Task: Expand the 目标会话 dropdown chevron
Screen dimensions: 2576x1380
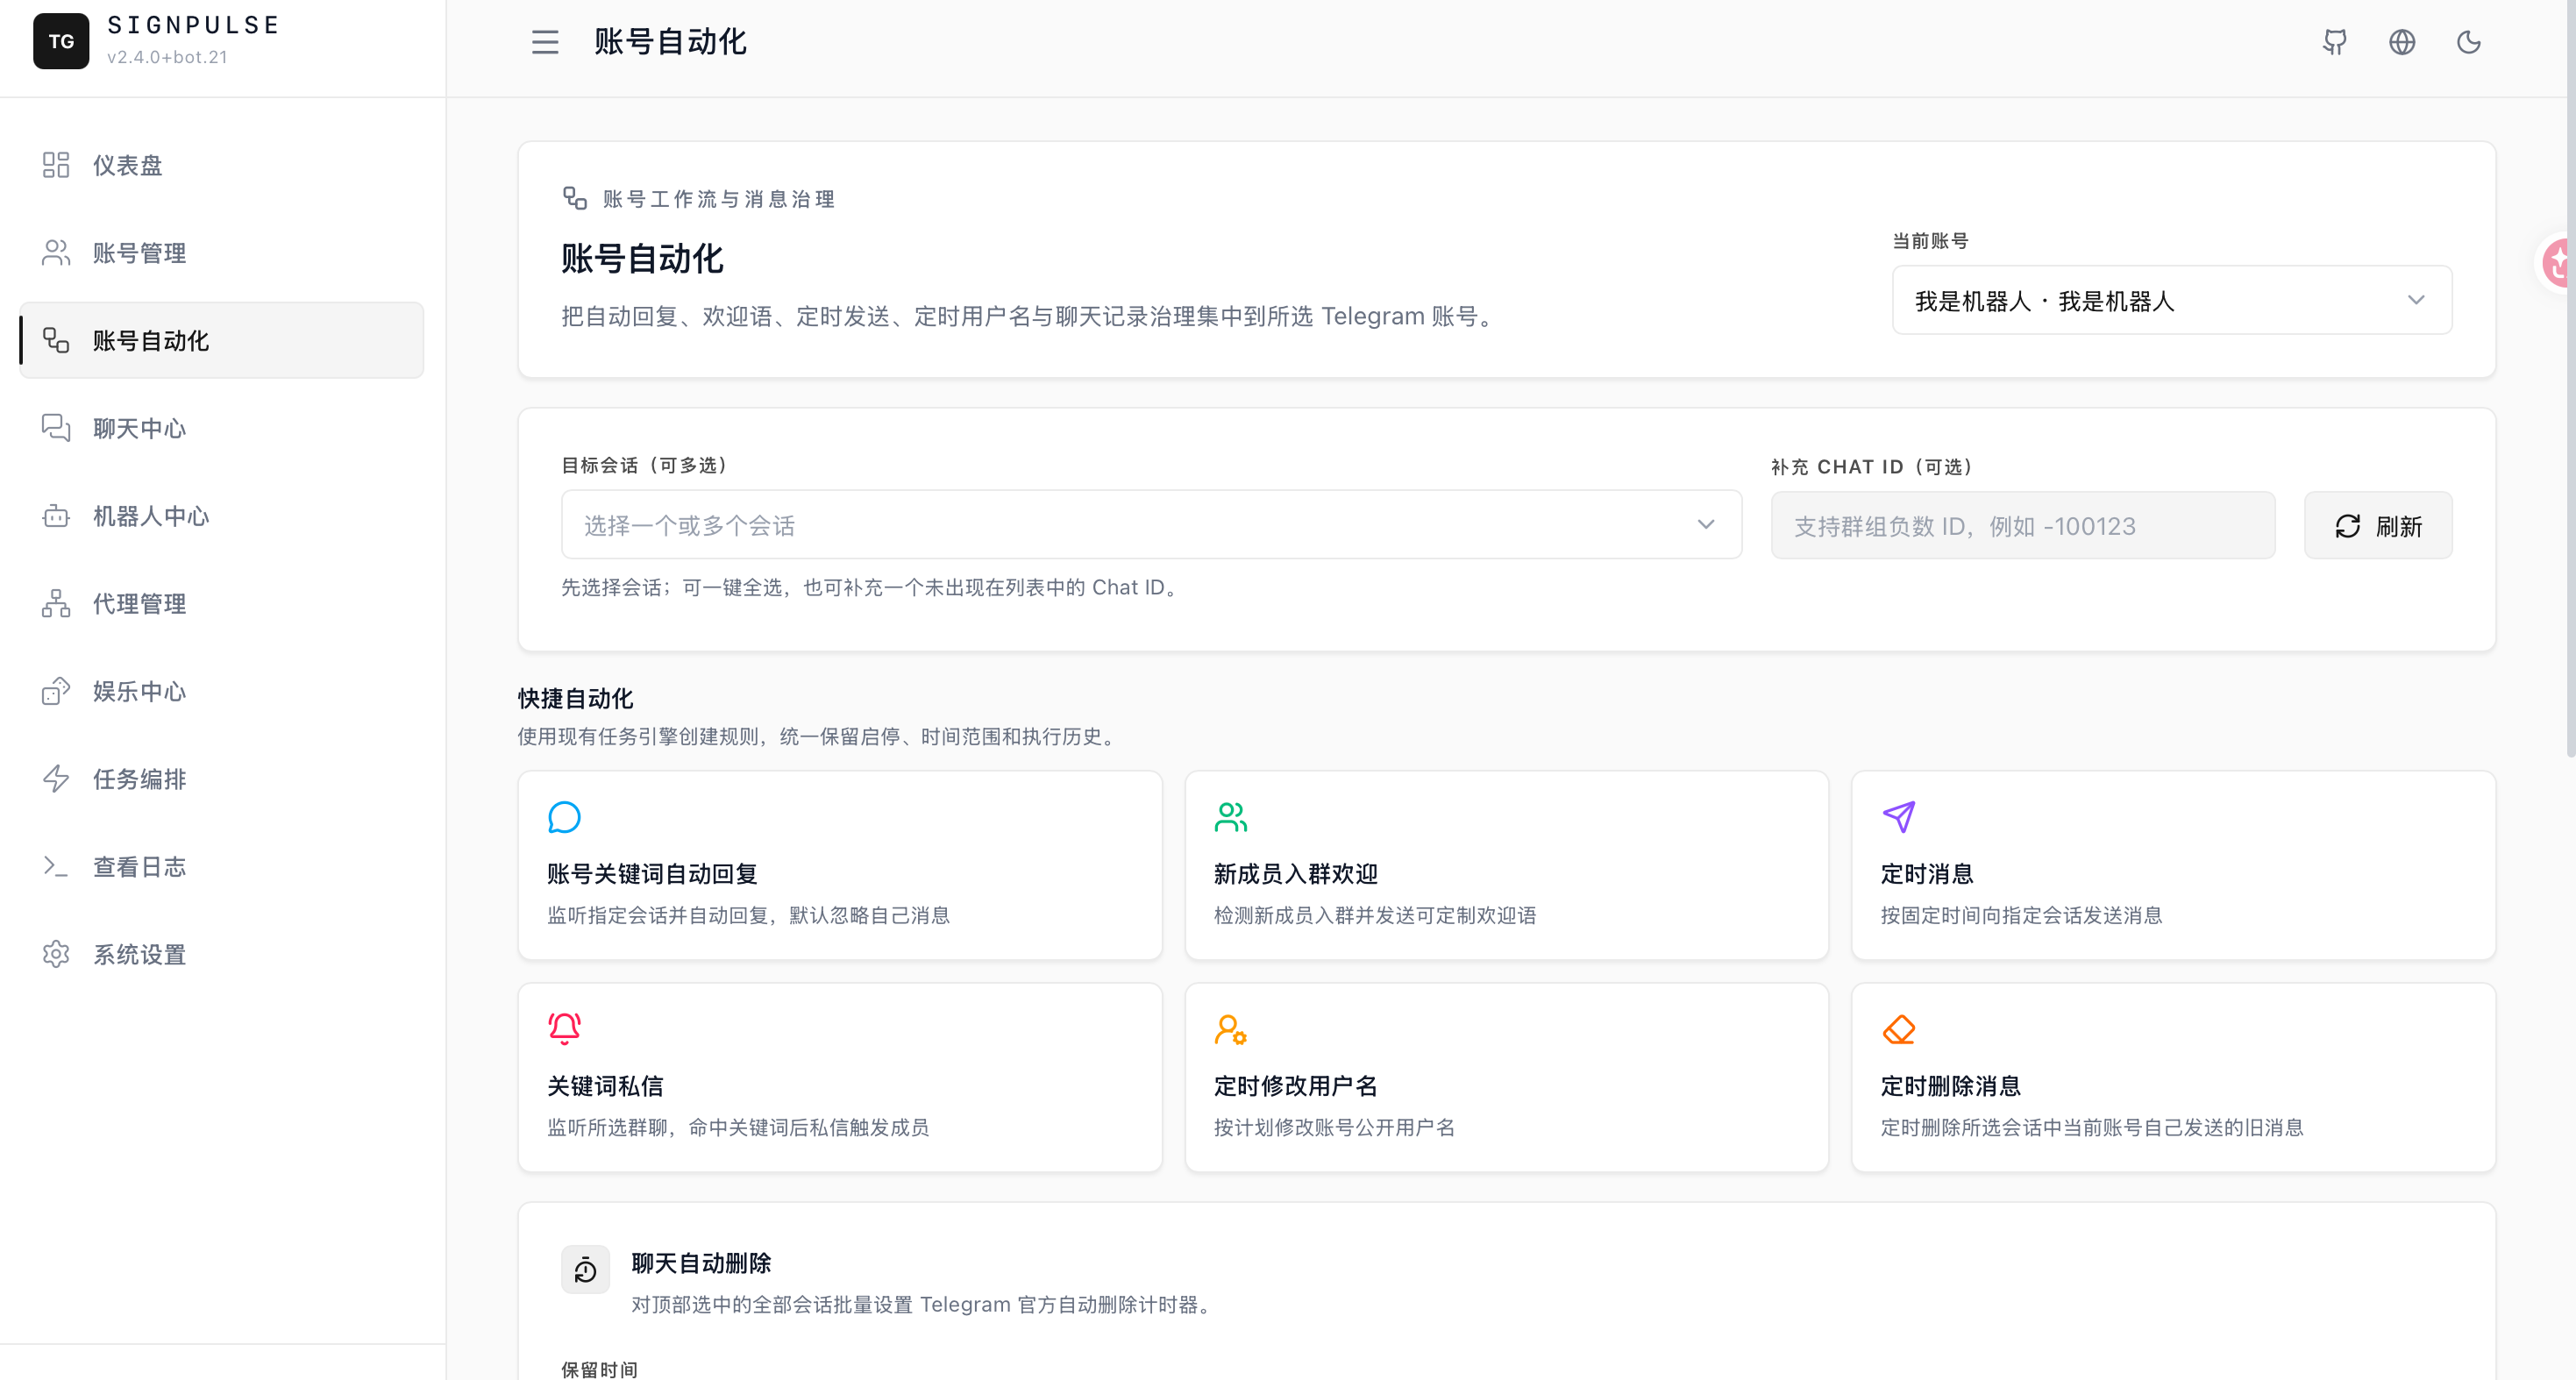Action: pyautogui.click(x=1706, y=525)
